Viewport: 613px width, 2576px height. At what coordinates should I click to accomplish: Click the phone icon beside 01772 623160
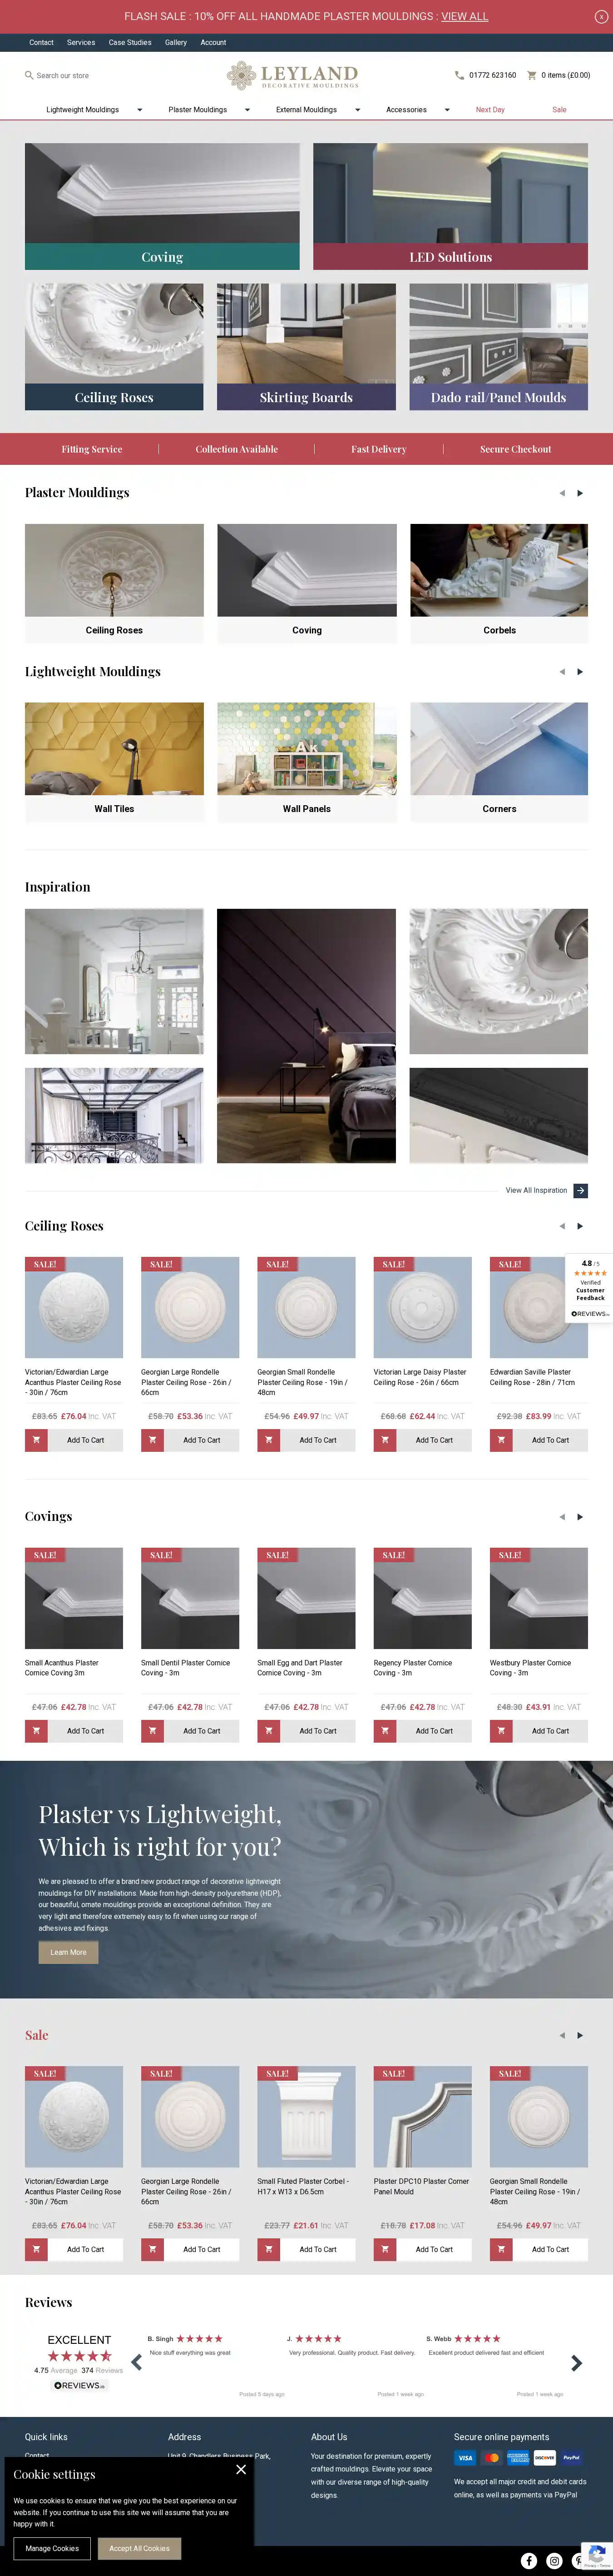point(459,75)
